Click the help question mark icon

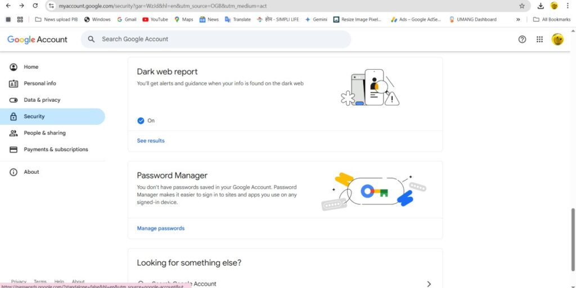(522, 39)
